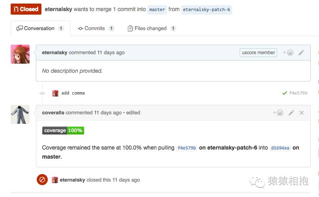The height and width of the screenshot is (197, 319).
Task: Open the Files changed tab
Action: tap(152, 28)
